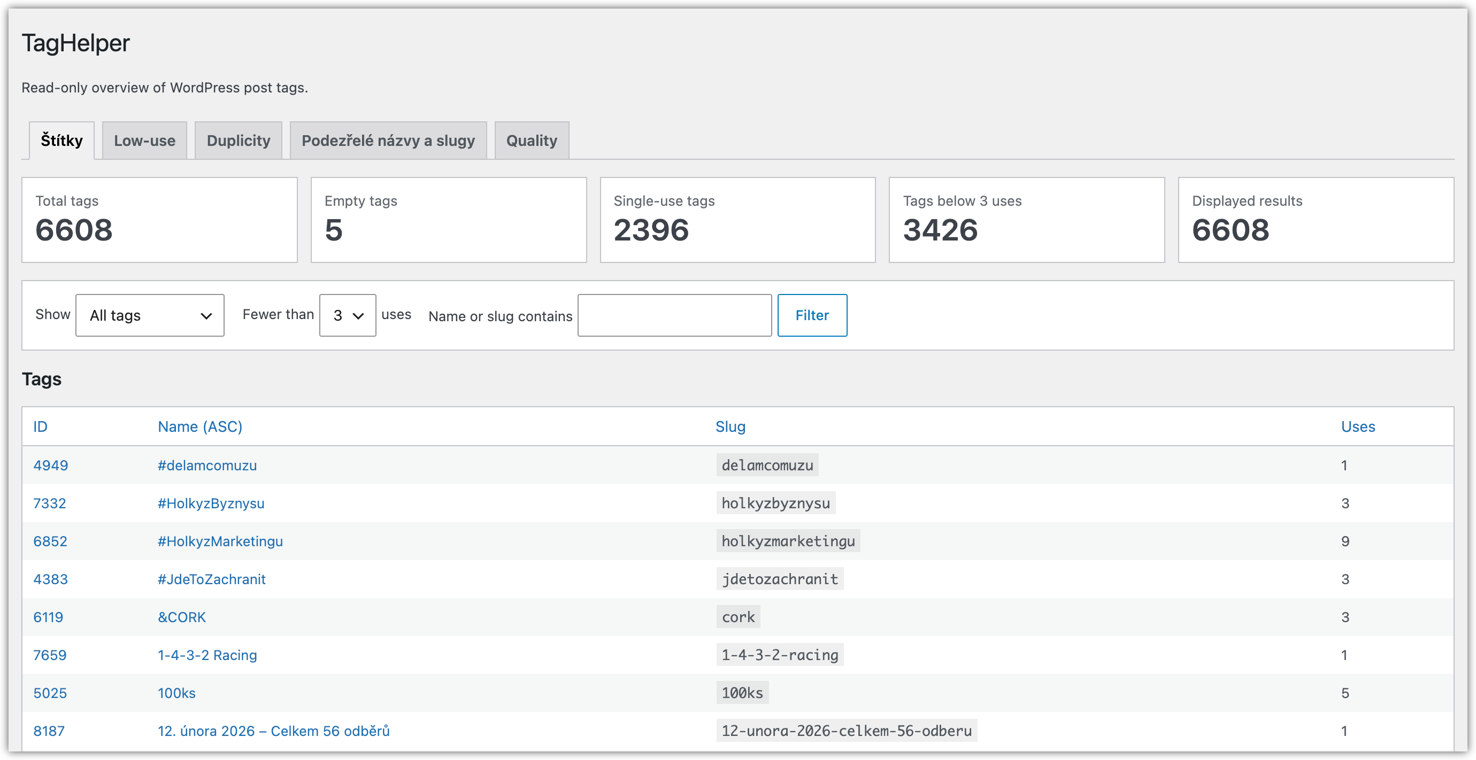Image resolution: width=1476 pixels, height=760 pixels.
Task: Click tag ID 4383
Action: coord(50,579)
